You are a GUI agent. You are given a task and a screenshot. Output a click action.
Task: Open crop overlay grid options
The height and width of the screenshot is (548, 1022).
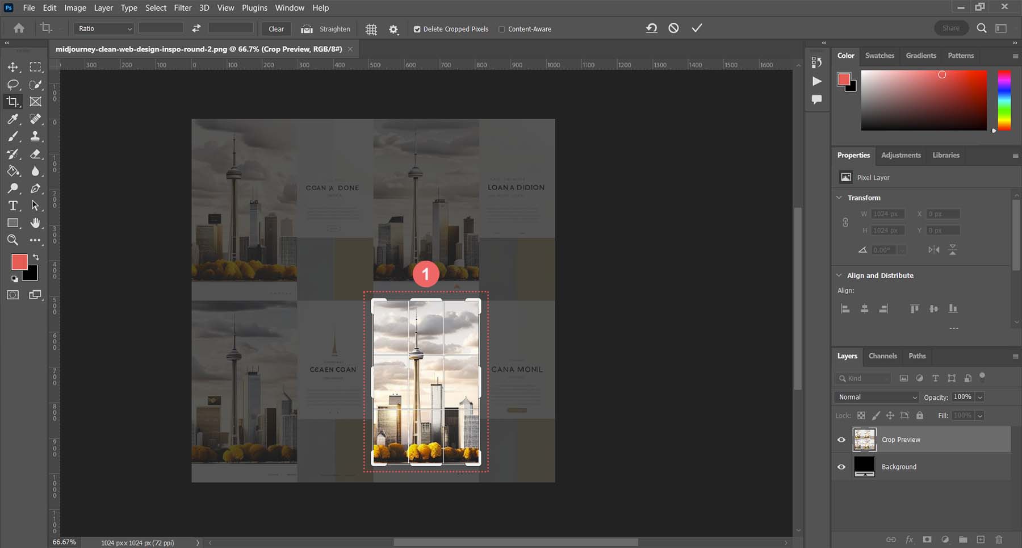[371, 29]
